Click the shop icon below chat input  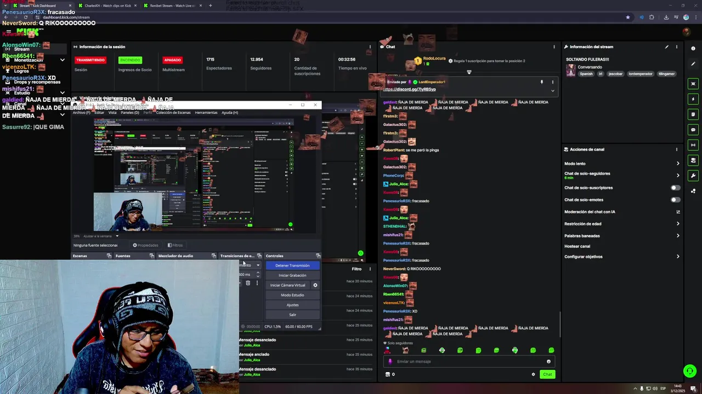click(x=388, y=374)
